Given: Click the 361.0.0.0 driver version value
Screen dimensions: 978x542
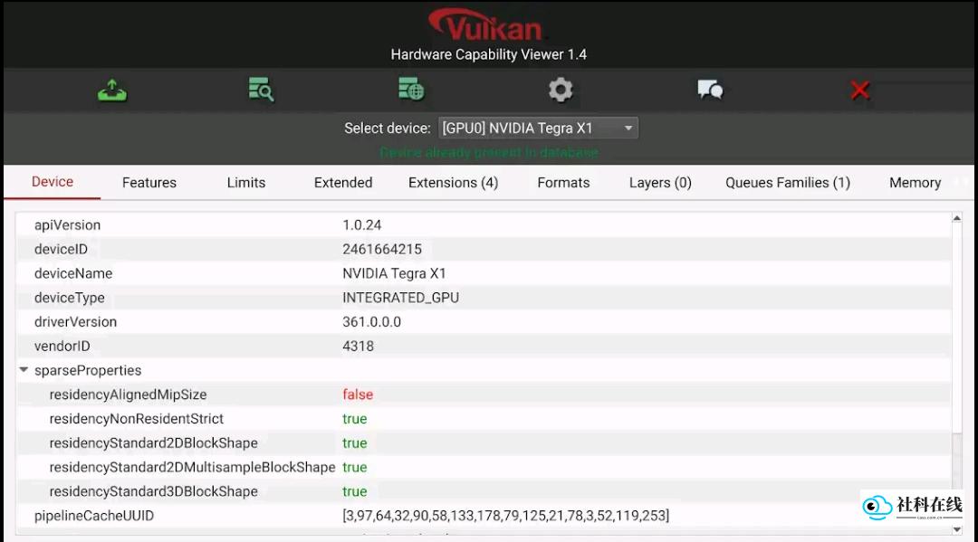Looking at the screenshot, I should pyautogui.click(x=372, y=322).
